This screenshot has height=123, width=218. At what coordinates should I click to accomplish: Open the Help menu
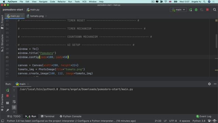point(101,2)
